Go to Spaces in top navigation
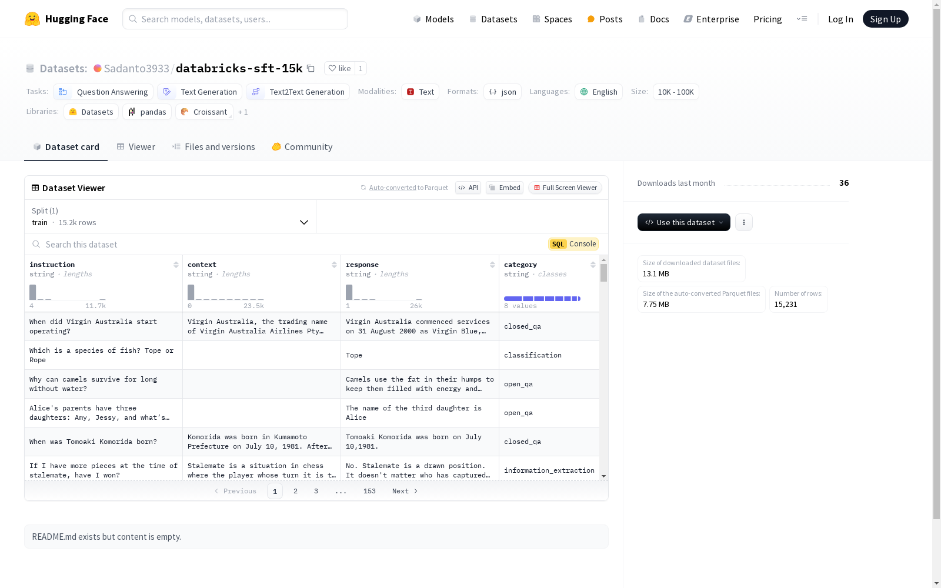The height and width of the screenshot is (588, 941). tap(552, 19)
